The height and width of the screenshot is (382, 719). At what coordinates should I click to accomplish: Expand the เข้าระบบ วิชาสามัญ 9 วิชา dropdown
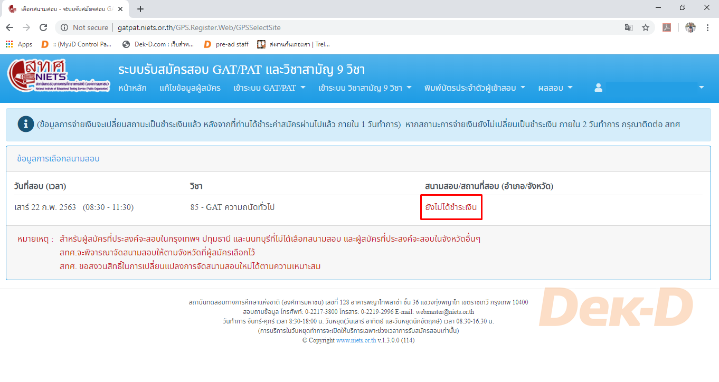pyautogui.click(x=365, y=88)
